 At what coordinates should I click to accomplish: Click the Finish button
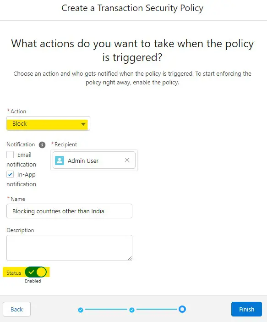(x=246, y=309)
